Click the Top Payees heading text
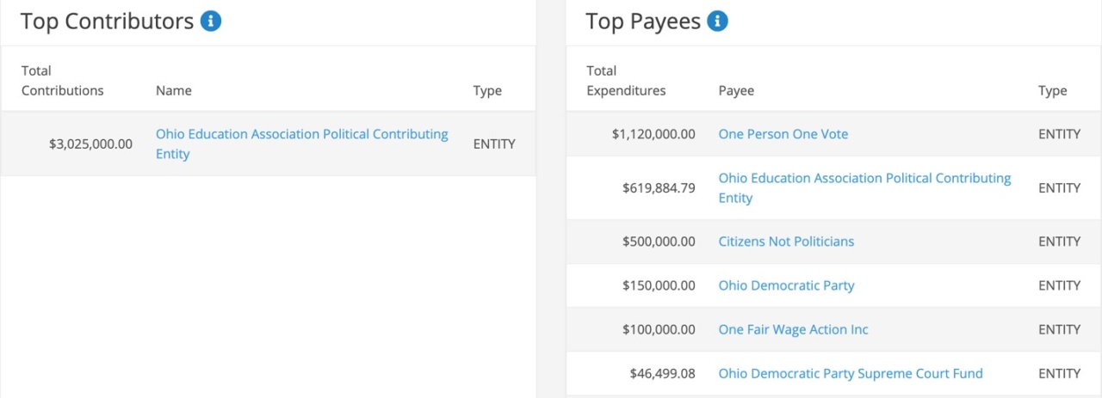Viewport: 1102px width, 398px height. (643, 21)
